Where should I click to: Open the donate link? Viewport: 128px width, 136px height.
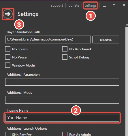74,5
